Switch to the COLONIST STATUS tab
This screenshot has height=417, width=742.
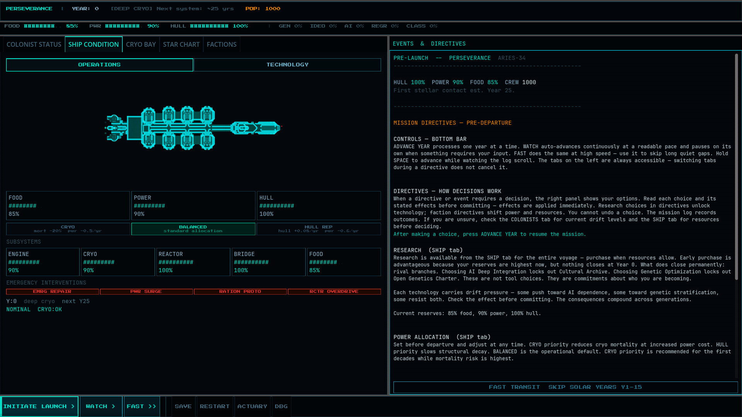tap(34, 44)
